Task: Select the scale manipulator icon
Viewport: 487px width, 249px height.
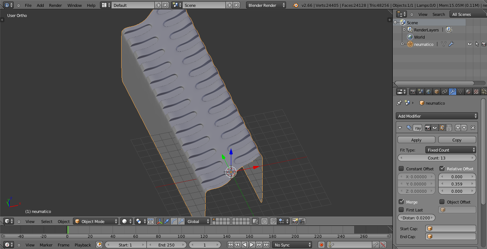Action: tap(181, 221)
